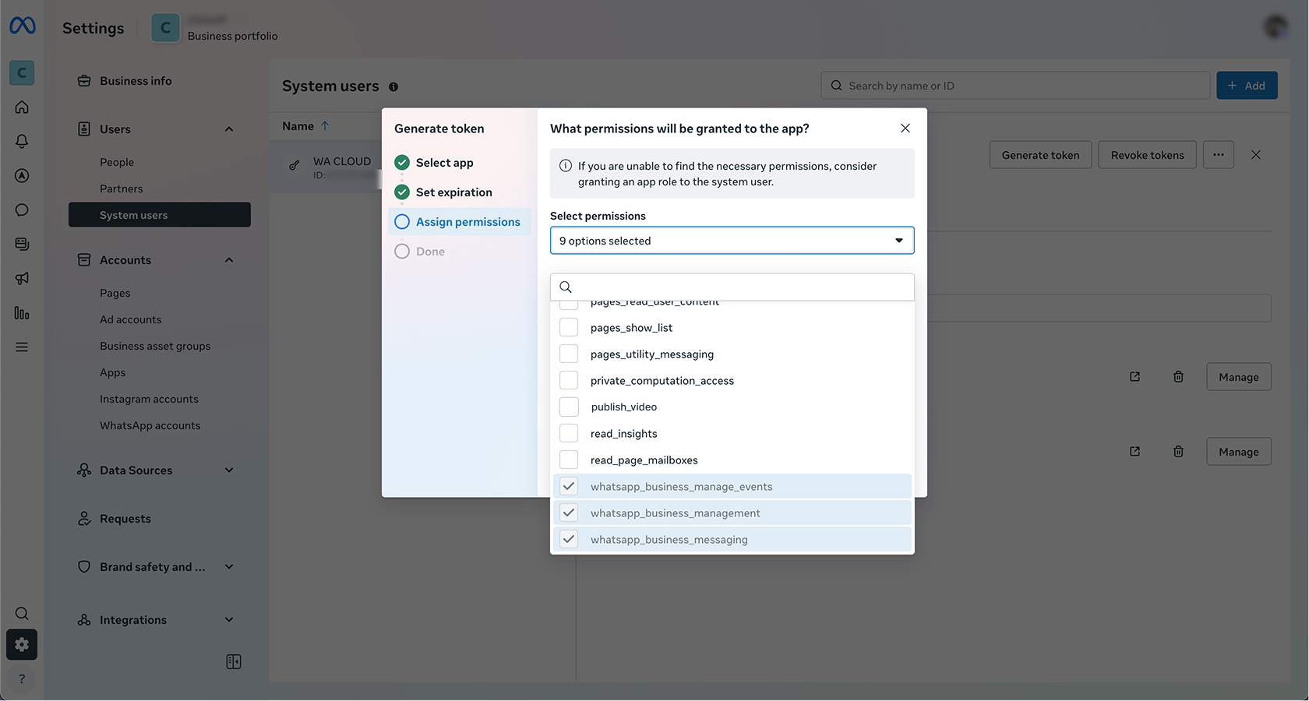
Task: Open the settings gear icon
Action: (x=22, y=645)
